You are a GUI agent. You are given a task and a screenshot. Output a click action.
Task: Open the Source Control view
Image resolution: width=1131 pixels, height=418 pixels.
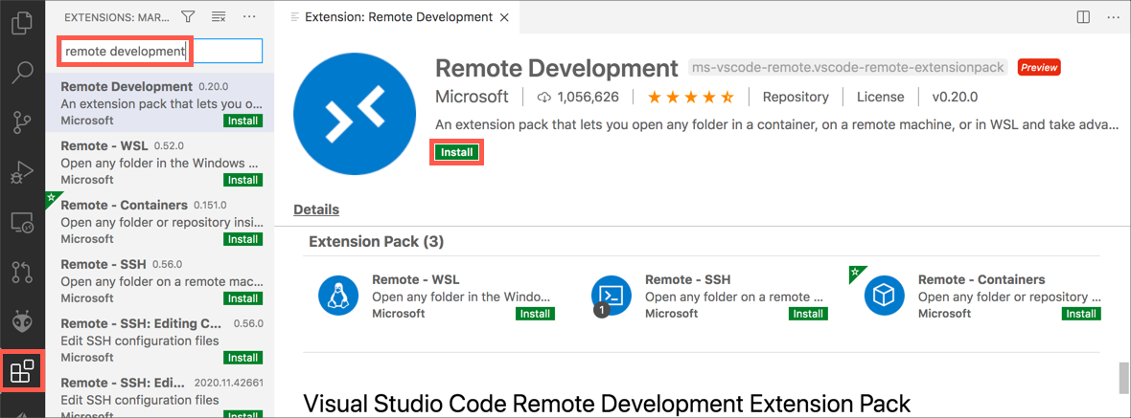tap(22, 122)
